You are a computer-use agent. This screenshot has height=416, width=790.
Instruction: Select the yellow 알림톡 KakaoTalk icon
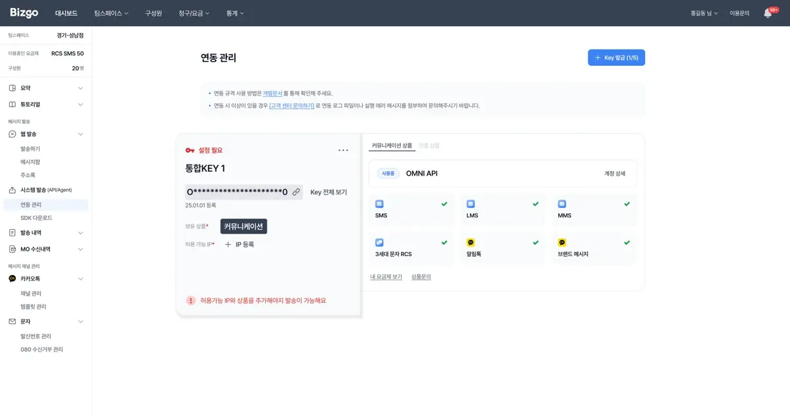[470, 244]
